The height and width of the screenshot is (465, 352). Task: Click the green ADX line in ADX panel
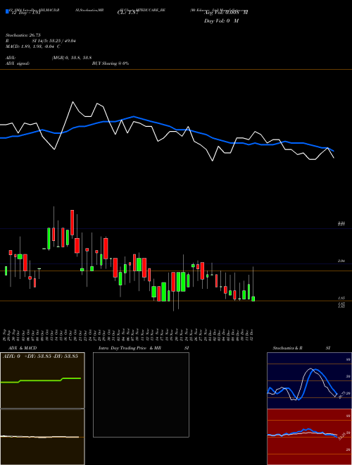tap(40, 380)
